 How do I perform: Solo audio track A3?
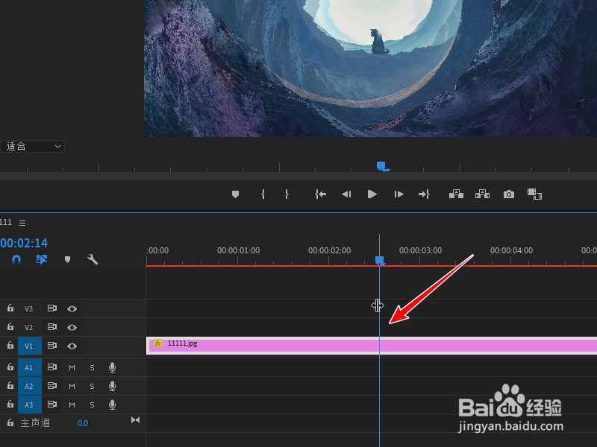pos(92,405)
